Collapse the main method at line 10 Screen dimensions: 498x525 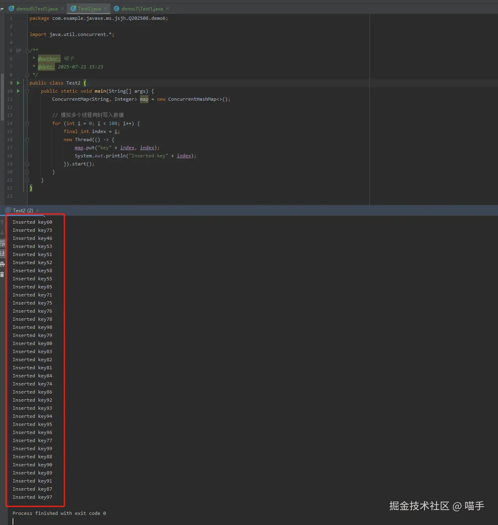[x=27, y=91]
